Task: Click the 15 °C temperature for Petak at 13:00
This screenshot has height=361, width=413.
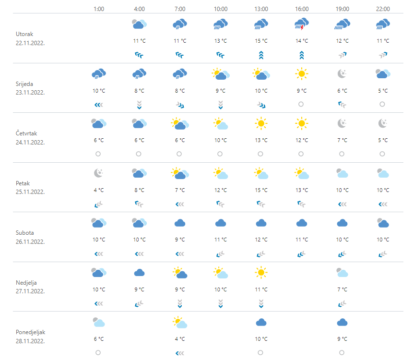Action: coord(260,190)
